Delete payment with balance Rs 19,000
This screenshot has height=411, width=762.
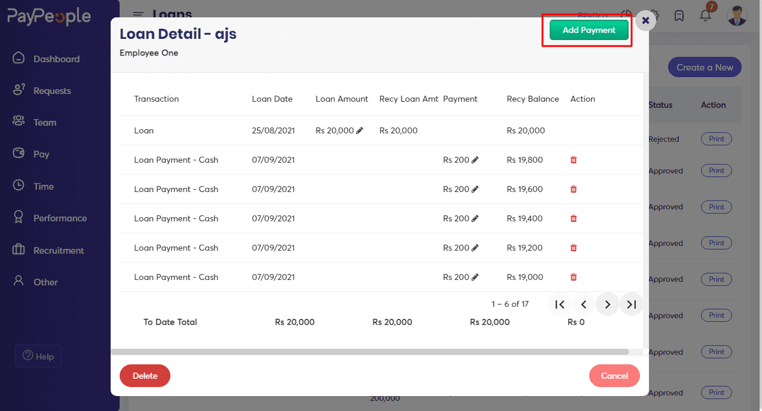click(x=574, y=277)
